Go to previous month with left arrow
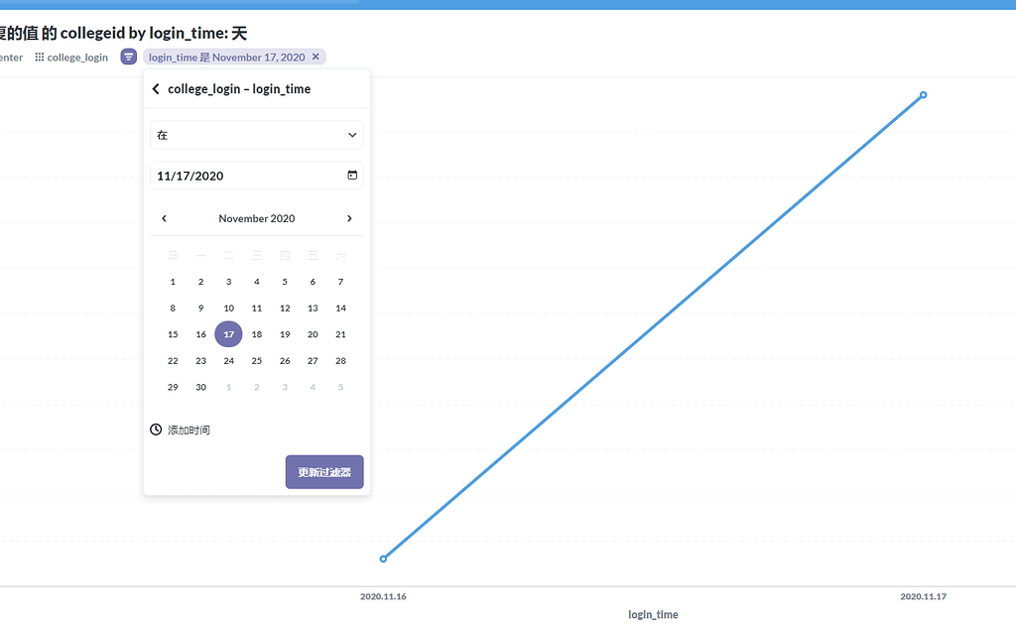Image resolution: width=1016 pixels, height=625 pixels. click(164, 217)
